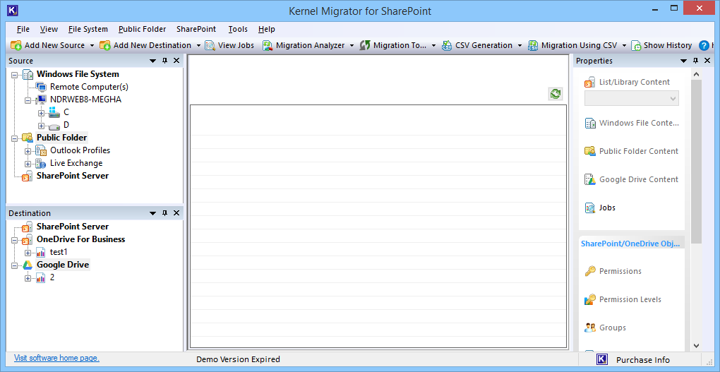Image resolution: width=720 pixels, height=372 pixels.
Task: Click the Migration Using CSV icon
Action: click(533, 45)
